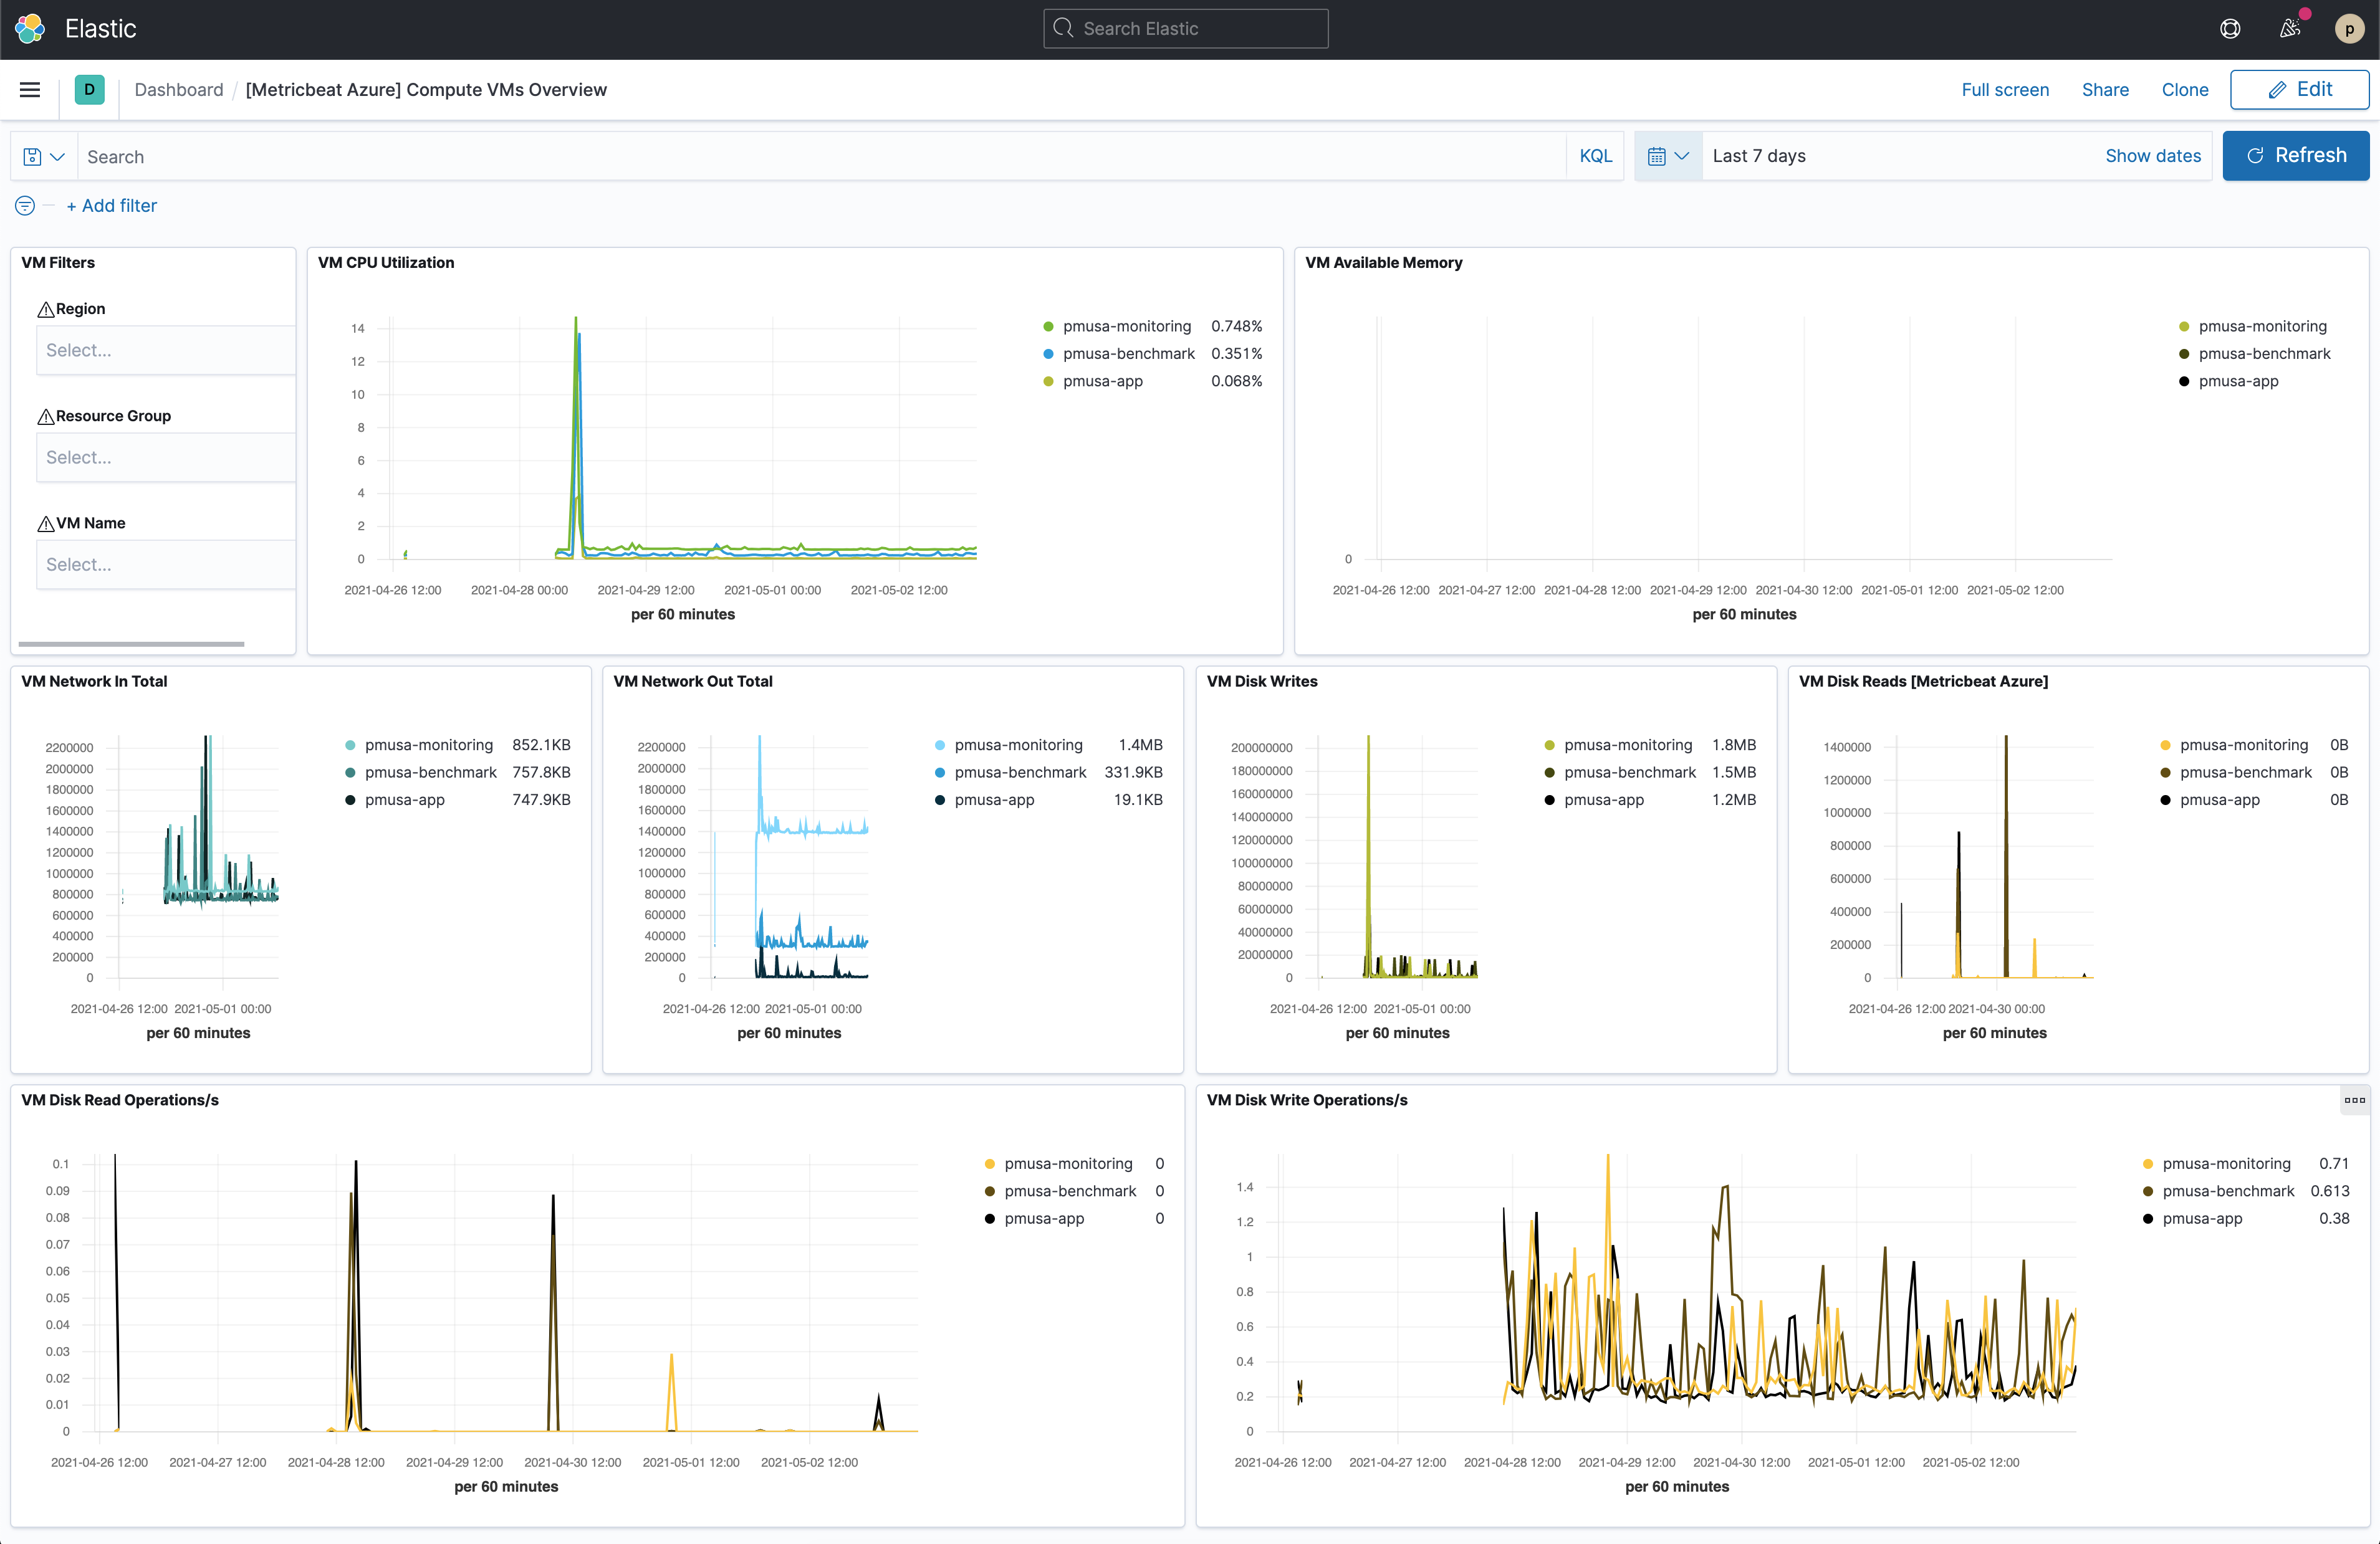Click the Elastic logo
2380x1544 pixels.
(29, 28)
